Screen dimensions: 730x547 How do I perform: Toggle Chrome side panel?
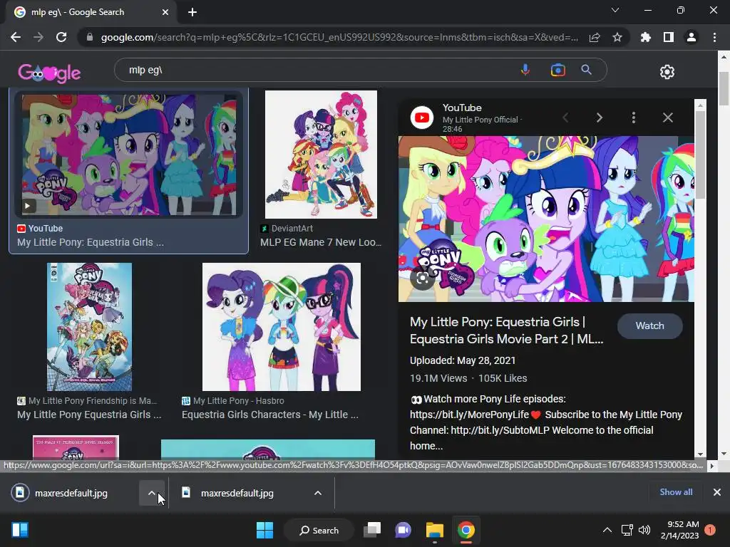(669, 37)
